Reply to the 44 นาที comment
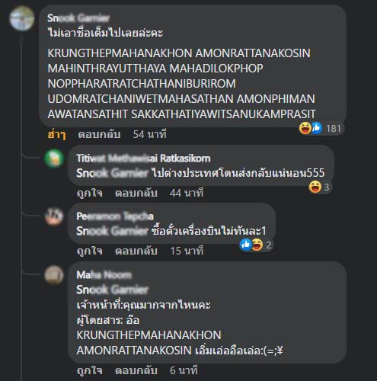377x381 pixels. tap(136, 193)
